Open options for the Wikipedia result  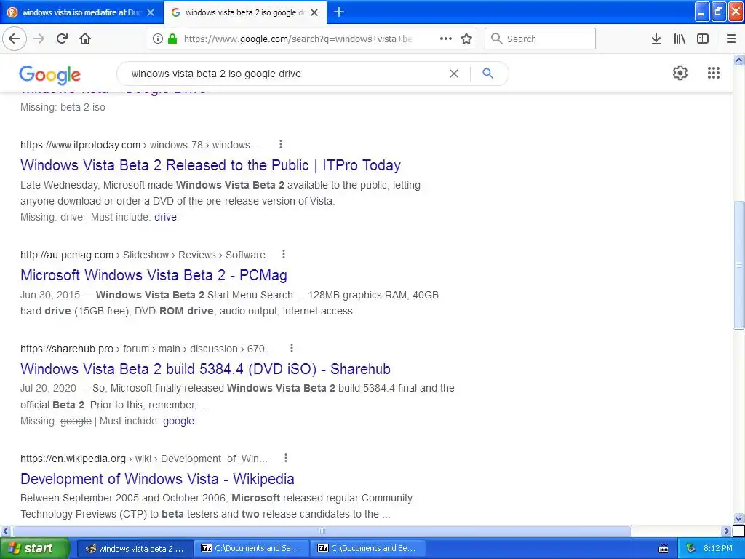tap(285, 459)
